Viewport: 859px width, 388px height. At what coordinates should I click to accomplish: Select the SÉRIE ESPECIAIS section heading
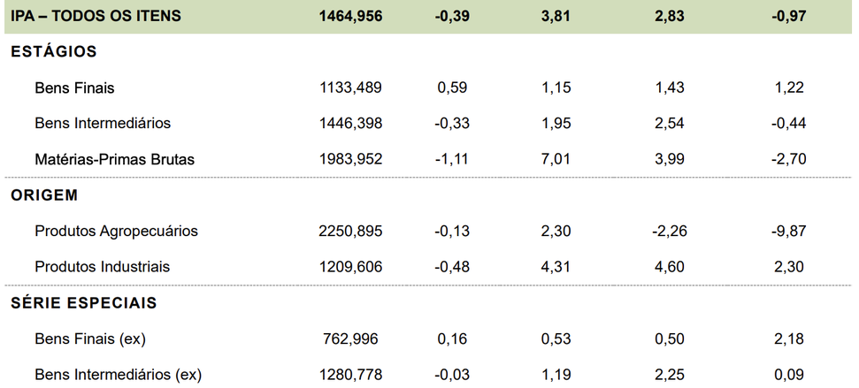pos(84,303)
